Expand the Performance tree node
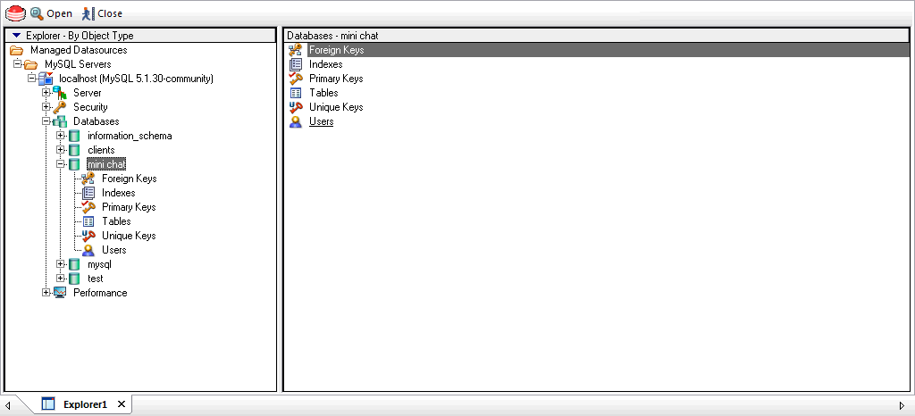The image size is (915, 416). pos(46,293)
